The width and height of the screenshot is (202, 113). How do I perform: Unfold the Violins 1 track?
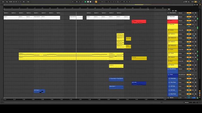[x=169, y=34]
